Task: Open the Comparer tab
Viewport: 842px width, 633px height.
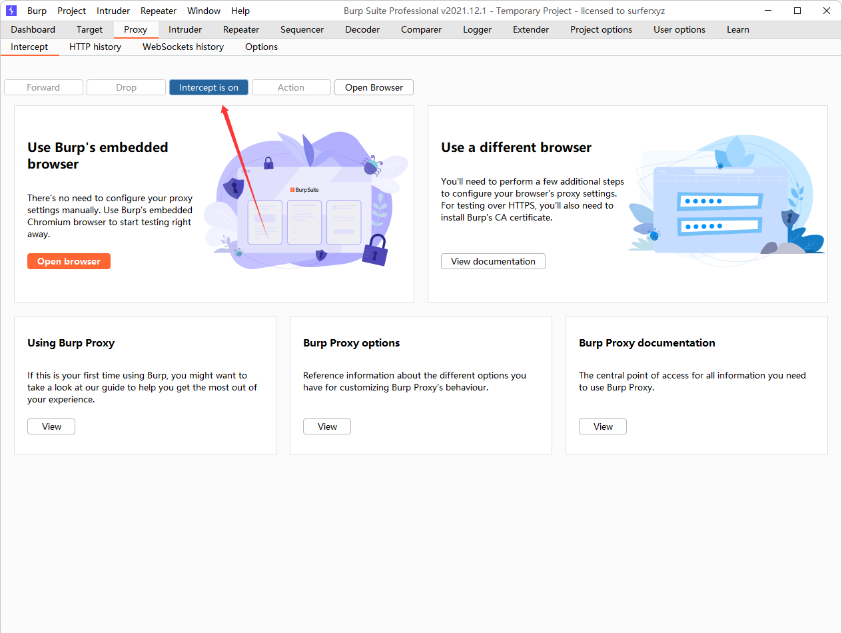Action: click(421, 29)
